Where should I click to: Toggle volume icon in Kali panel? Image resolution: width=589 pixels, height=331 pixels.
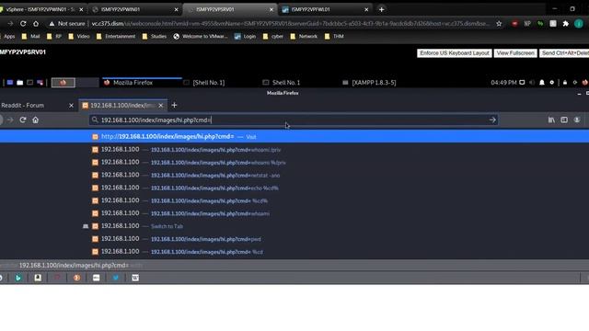point(532,83)
